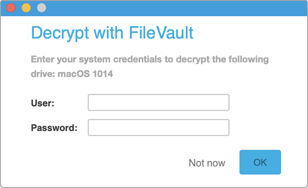The height and width of the screenshot is (188, 308).
Task: Dismiss the prompt with Not now
Action: [207, 163]
